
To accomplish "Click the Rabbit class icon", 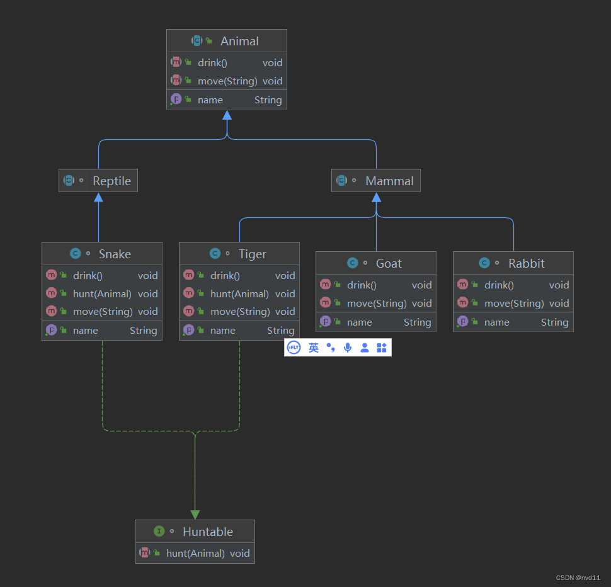I will [x=484, y=263].
